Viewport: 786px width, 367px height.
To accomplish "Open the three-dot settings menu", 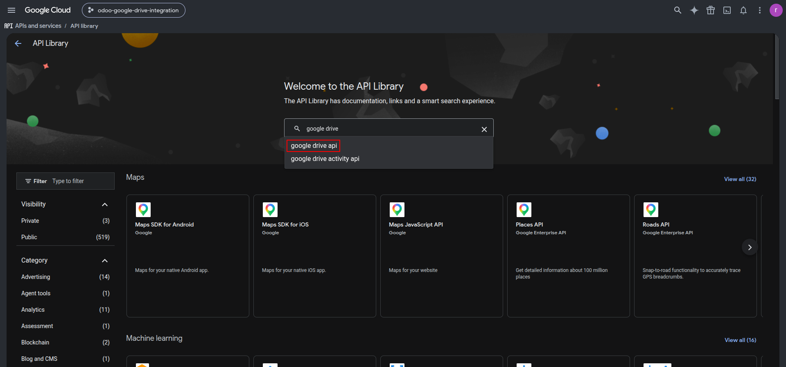I will [760, 10].
